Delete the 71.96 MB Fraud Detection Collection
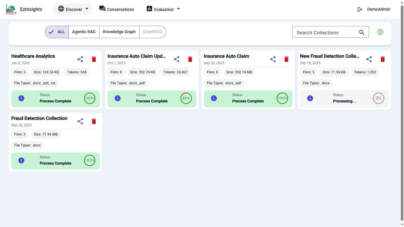 click(x=94, y=121)
